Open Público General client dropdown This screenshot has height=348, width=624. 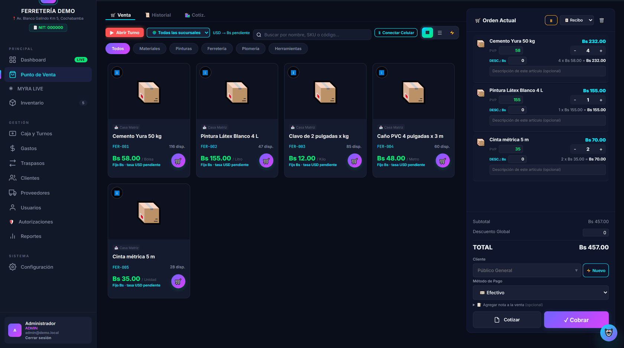(x=527, y=271)
